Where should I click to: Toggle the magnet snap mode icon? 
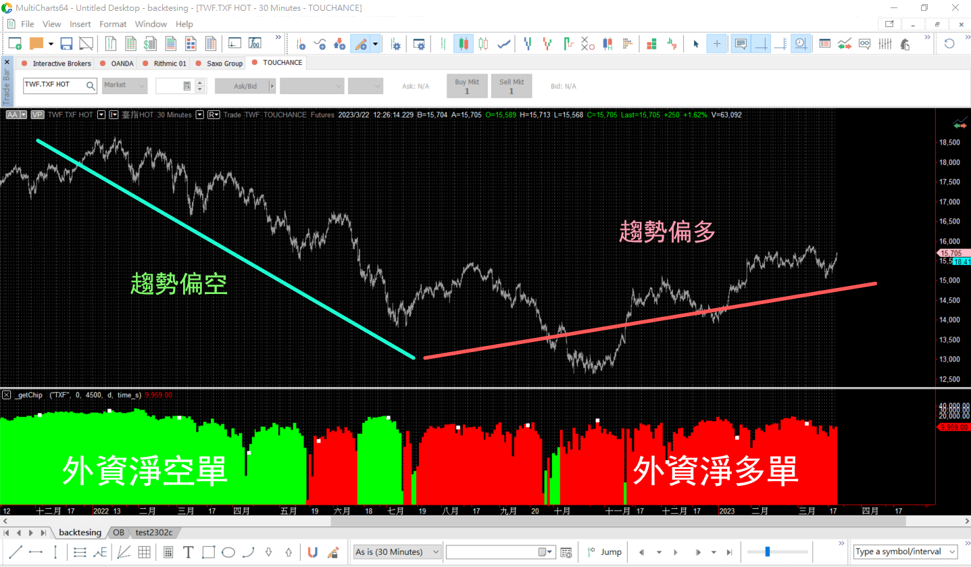tap(312, 552)
